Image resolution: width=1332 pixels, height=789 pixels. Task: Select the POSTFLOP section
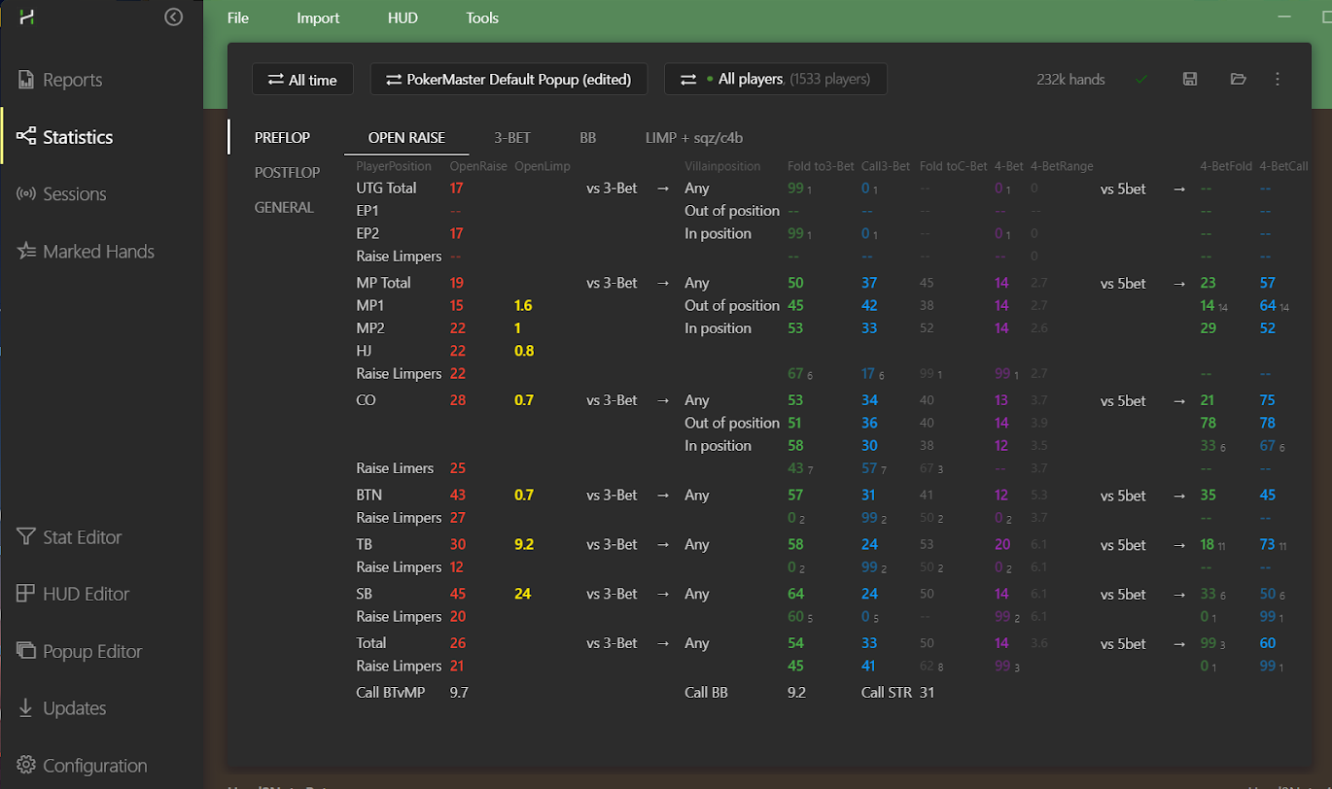[287, 173]
